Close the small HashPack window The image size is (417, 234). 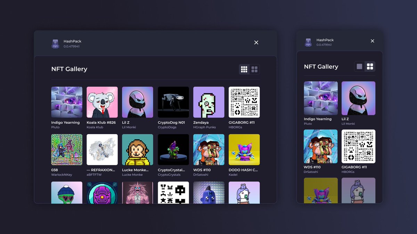click(373, 41)
